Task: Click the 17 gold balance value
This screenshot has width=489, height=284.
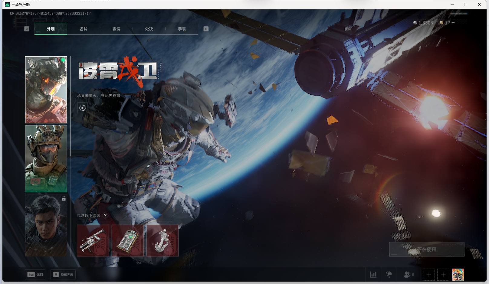Action: coord(447,23)
